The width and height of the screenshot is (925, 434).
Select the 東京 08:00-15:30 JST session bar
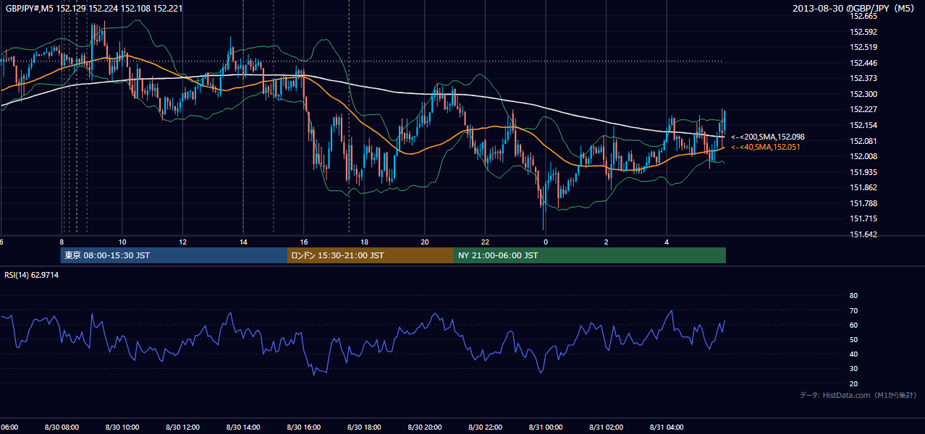[174, 255]
